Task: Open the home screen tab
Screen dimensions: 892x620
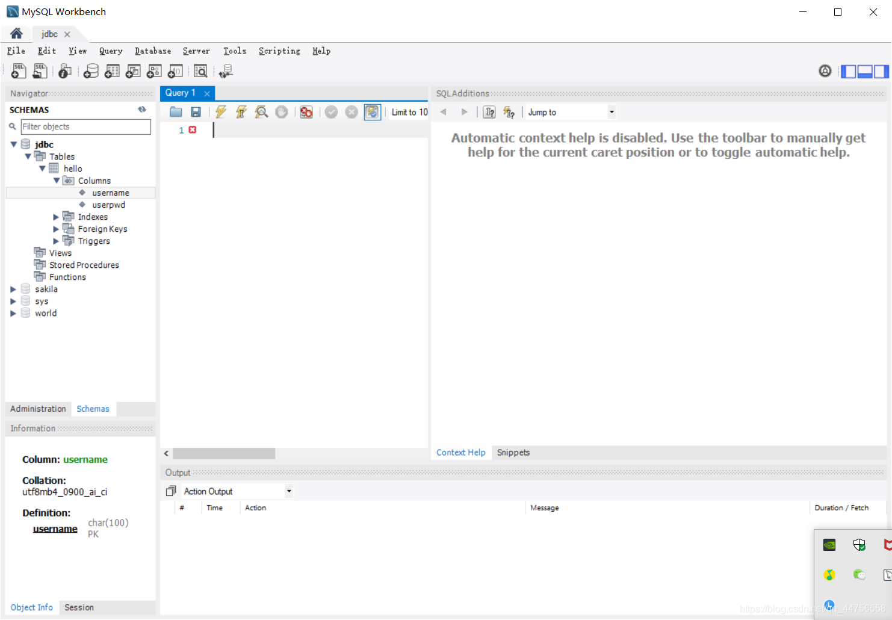Action: click(x=16, y=34)
